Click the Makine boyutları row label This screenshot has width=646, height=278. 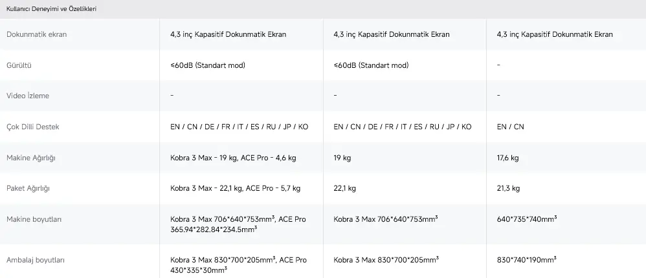34,219
